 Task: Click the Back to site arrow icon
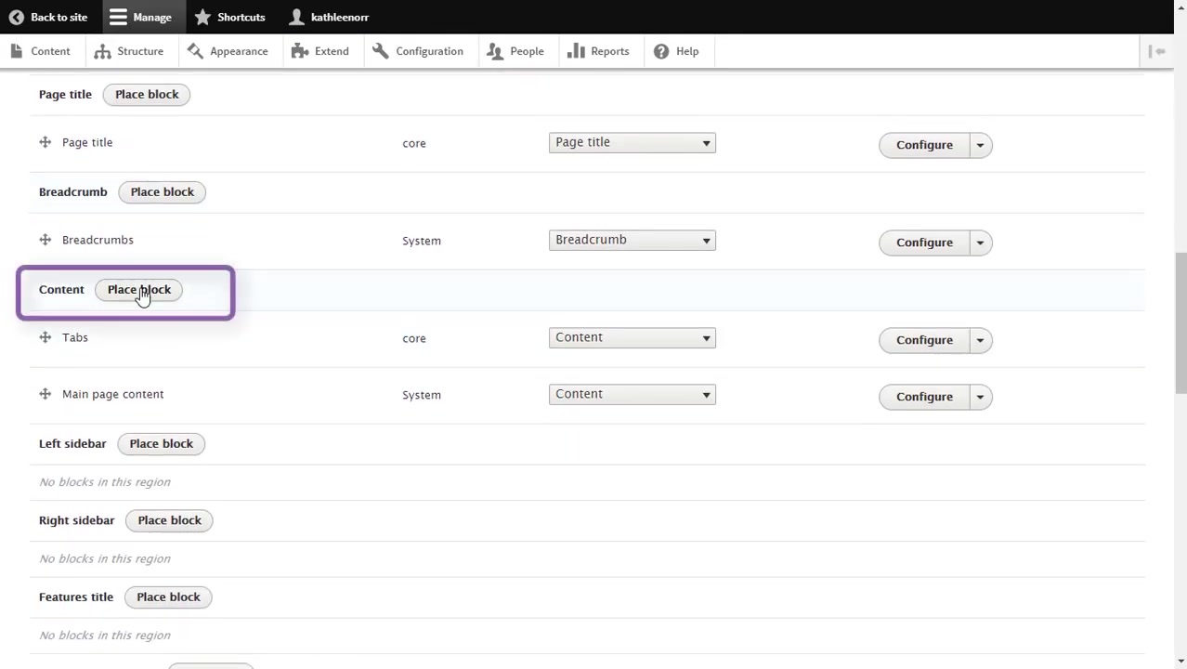(x=16, y=17)
